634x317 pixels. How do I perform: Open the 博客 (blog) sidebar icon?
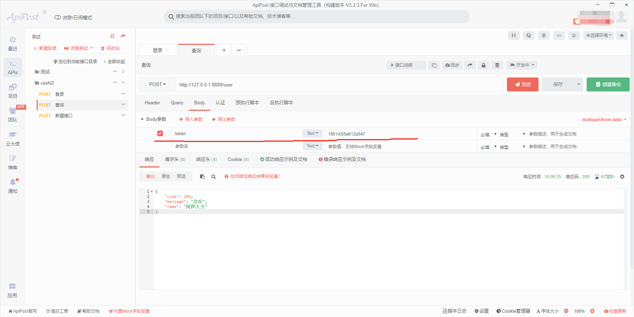13,162
